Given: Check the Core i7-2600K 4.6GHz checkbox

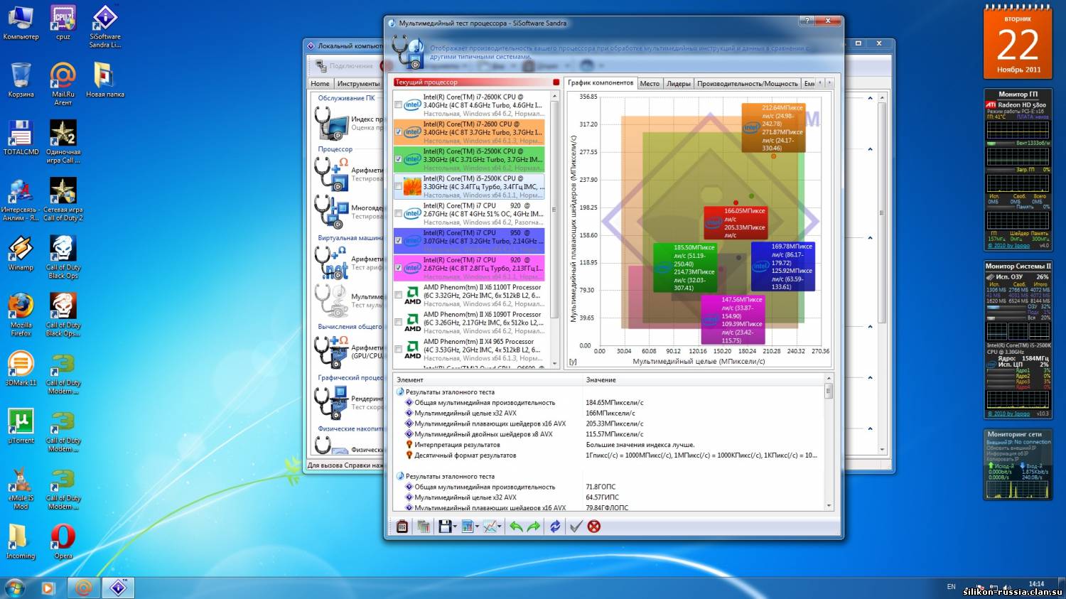Looking at the screenshot, I should click(398, 104).
